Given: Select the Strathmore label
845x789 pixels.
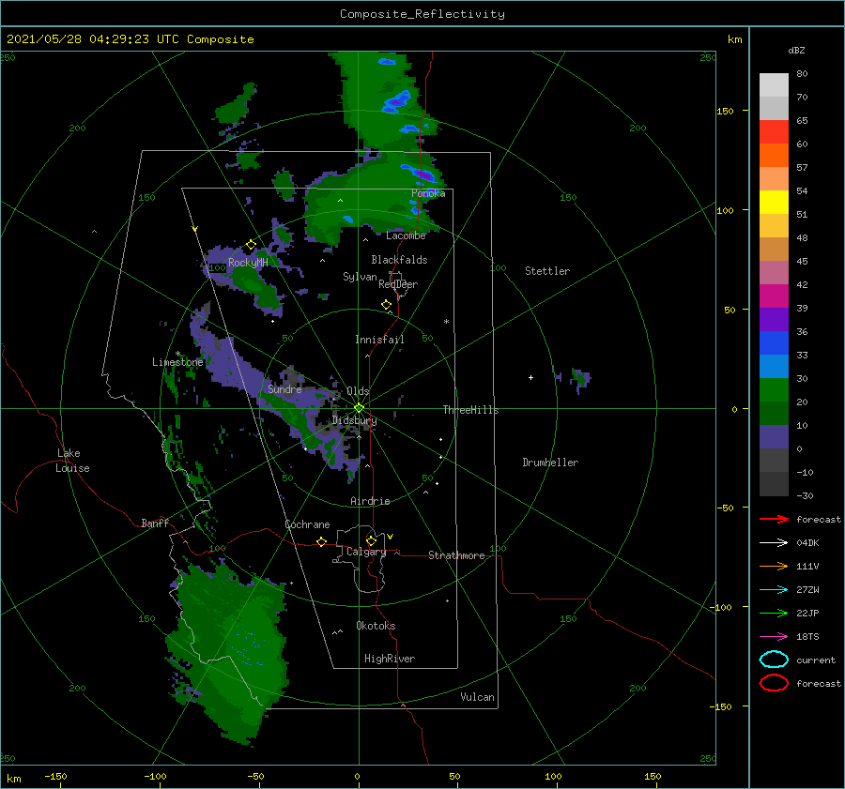Looking at the screenshot, I should tap(456, 555).
